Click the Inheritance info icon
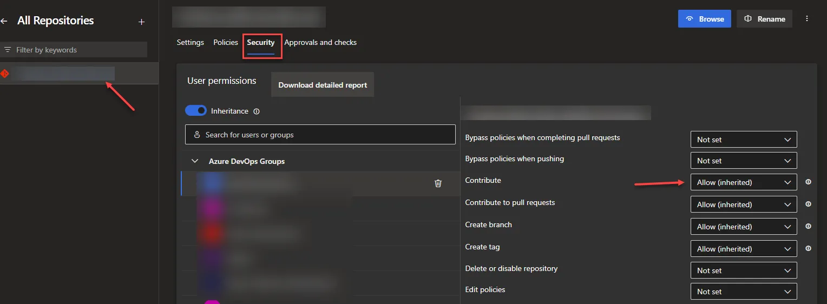827x304 pixels. (x=257, y=111)
